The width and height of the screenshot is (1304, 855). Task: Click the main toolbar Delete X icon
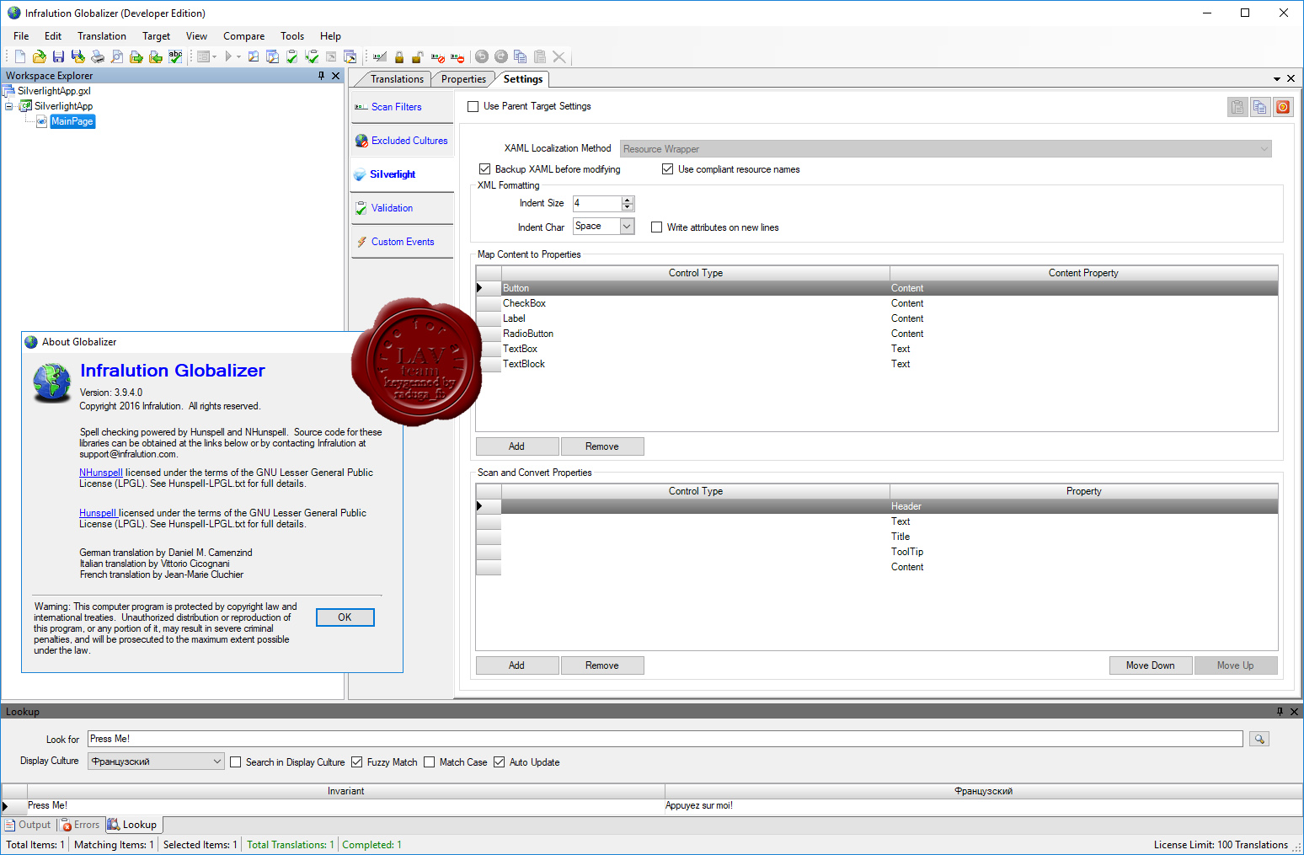(559, 56)
